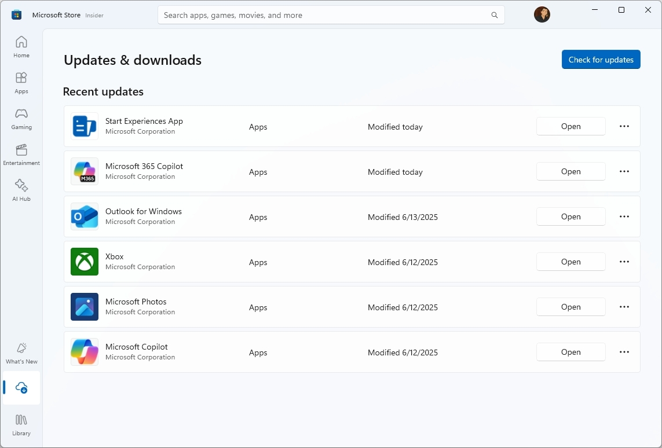This screenshot has height=448, width=662.
Task: Click the Microsoft Store logo
Action: pyautogui.click(x=16, y=14)
